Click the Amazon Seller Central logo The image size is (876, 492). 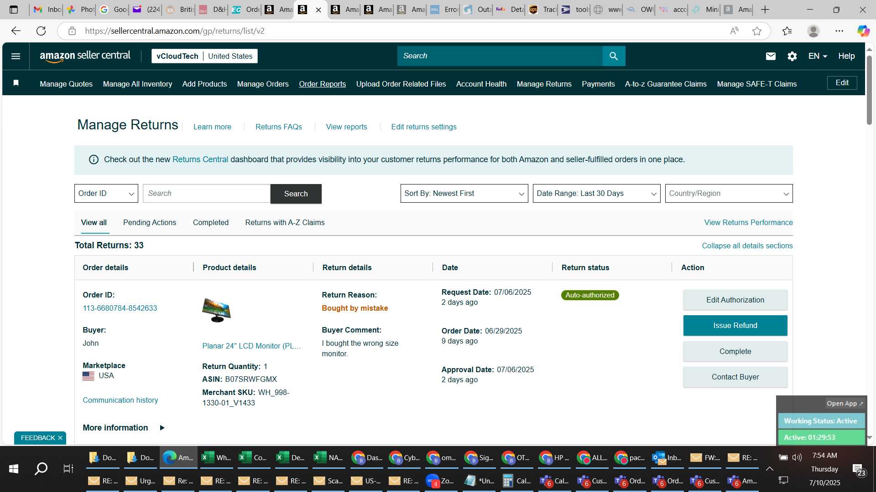85,56
